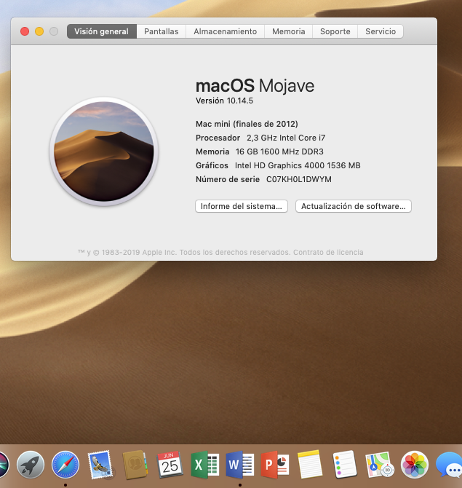Open Contacts app in the Dock

coord(135,465)
